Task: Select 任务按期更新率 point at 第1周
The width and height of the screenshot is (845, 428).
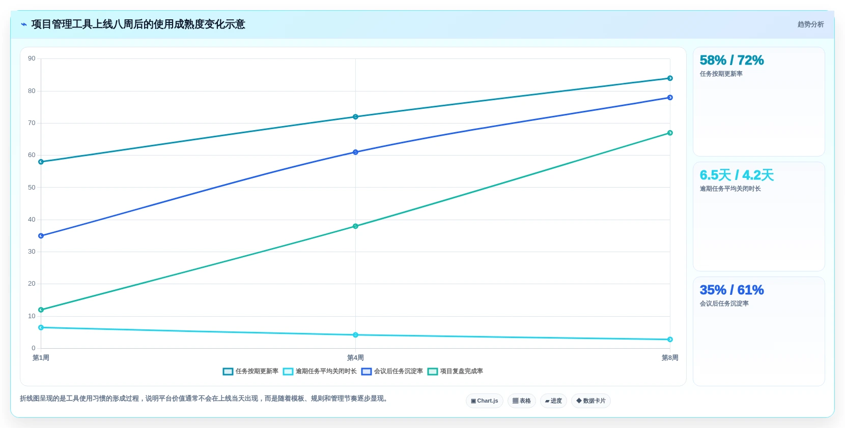Action: pyautogui.click(x=41, y=162)
